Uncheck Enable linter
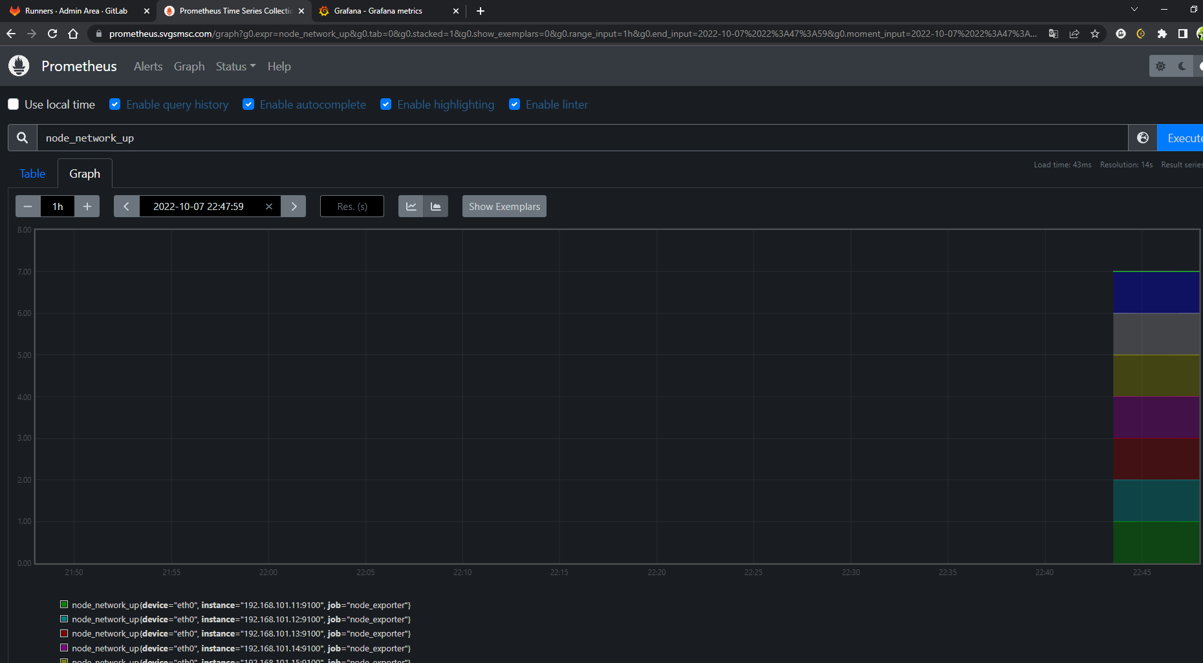 click(x=515, y=103)
